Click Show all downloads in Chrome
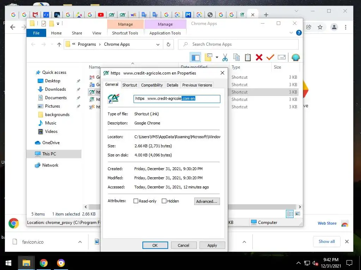Screen dimensions: 361x270 coord(327,242)
